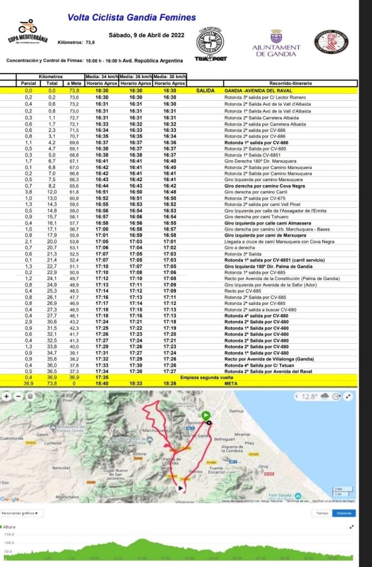
Task: Click the wind speed circle indicator
Action: click(336, 397)
